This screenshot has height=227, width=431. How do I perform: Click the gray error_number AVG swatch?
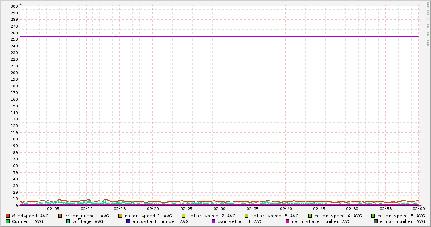(x=376, y=221)
